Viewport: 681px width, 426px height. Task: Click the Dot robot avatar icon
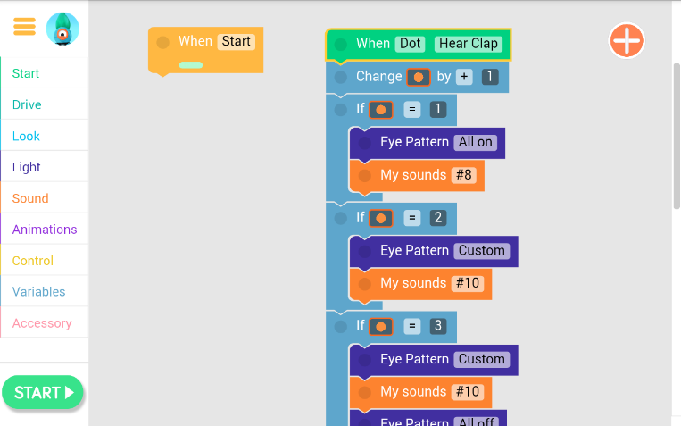coord(62,29)
